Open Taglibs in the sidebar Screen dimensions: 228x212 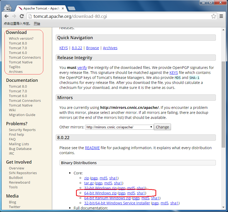15,67
